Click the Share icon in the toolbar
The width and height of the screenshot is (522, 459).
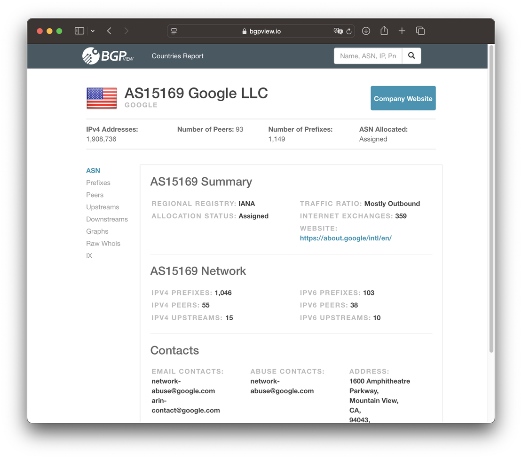click(x=384, y=31)
